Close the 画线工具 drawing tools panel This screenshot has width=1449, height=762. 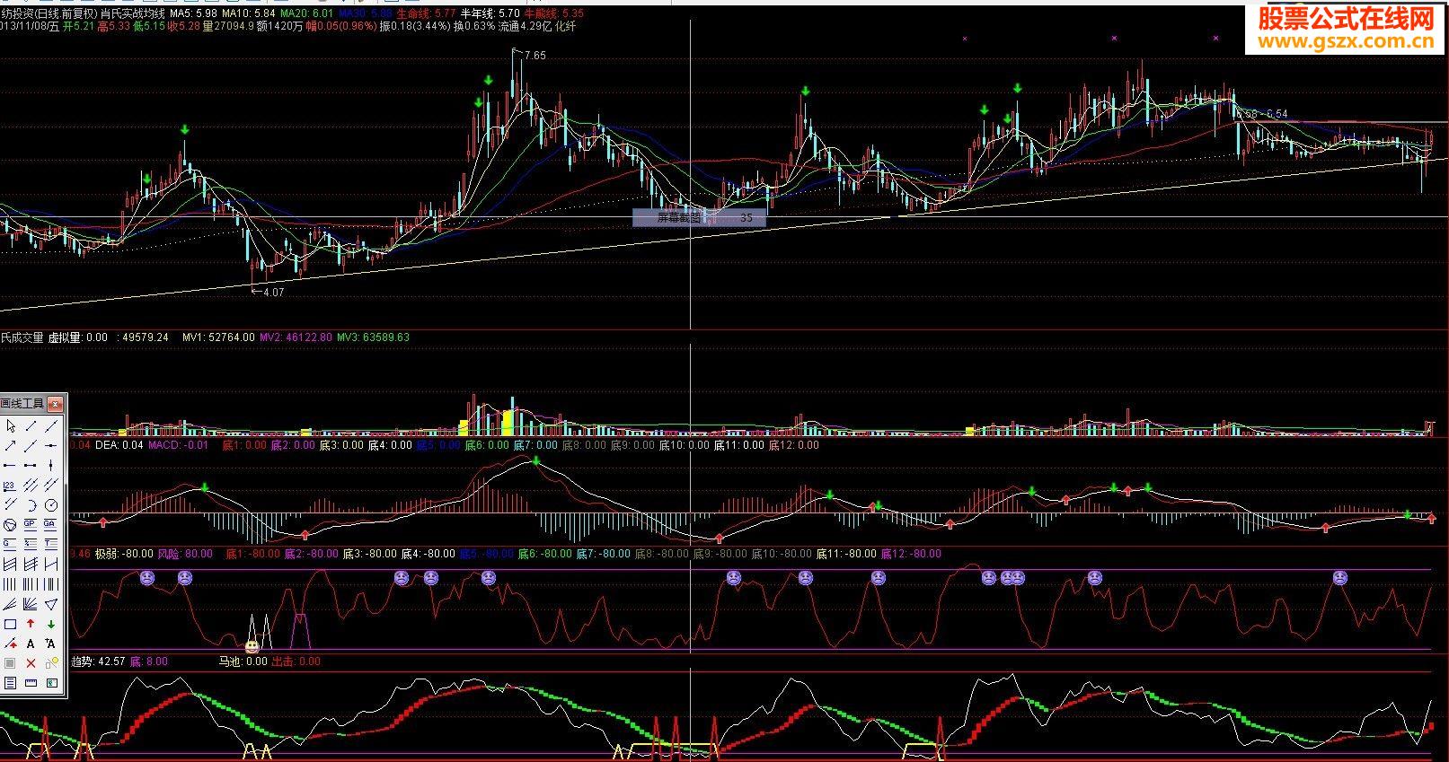(55, 404)
